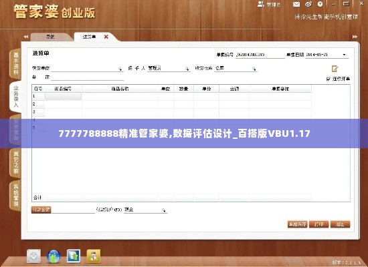Click the 合计 totals row label

[x=37, y=198]
